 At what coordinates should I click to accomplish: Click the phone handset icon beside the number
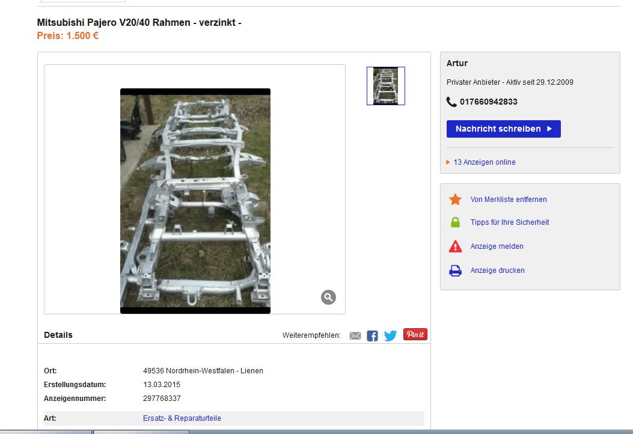click(x=451, y=102)
